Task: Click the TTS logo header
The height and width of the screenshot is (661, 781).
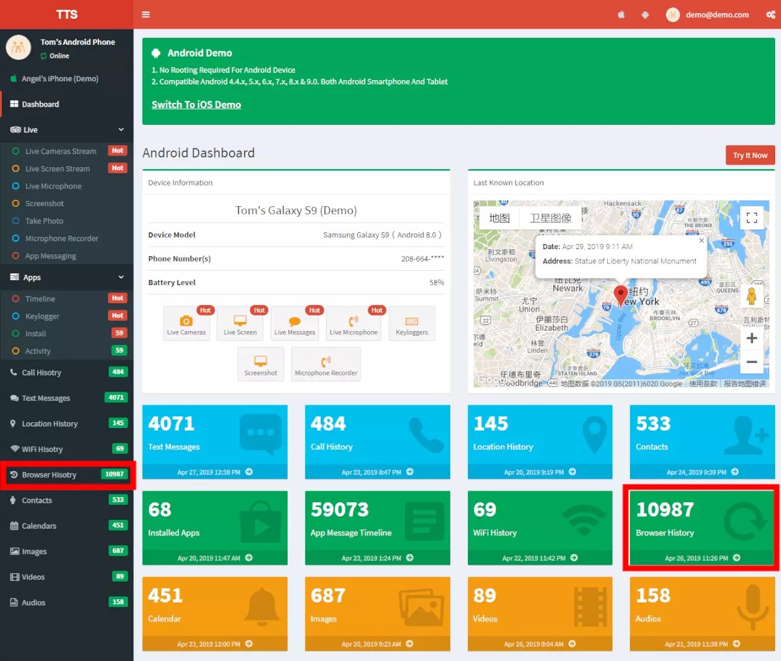Action: pyautogui.click(x=66, y=14)
